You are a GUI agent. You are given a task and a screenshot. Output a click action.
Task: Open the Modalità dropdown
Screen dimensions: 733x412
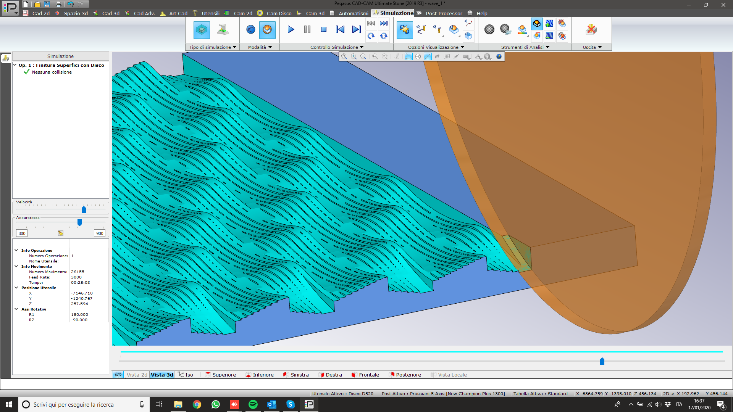(260, 47)
